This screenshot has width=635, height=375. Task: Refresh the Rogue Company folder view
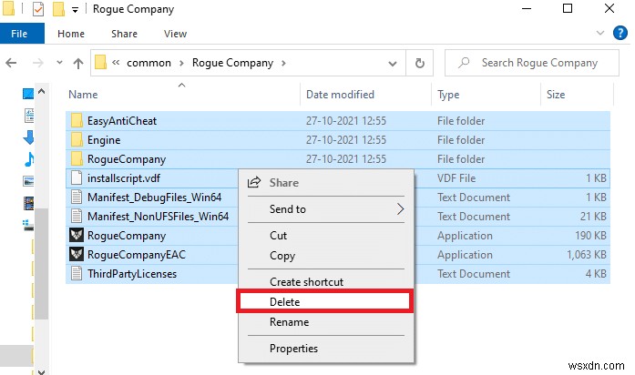pos(421,63)
